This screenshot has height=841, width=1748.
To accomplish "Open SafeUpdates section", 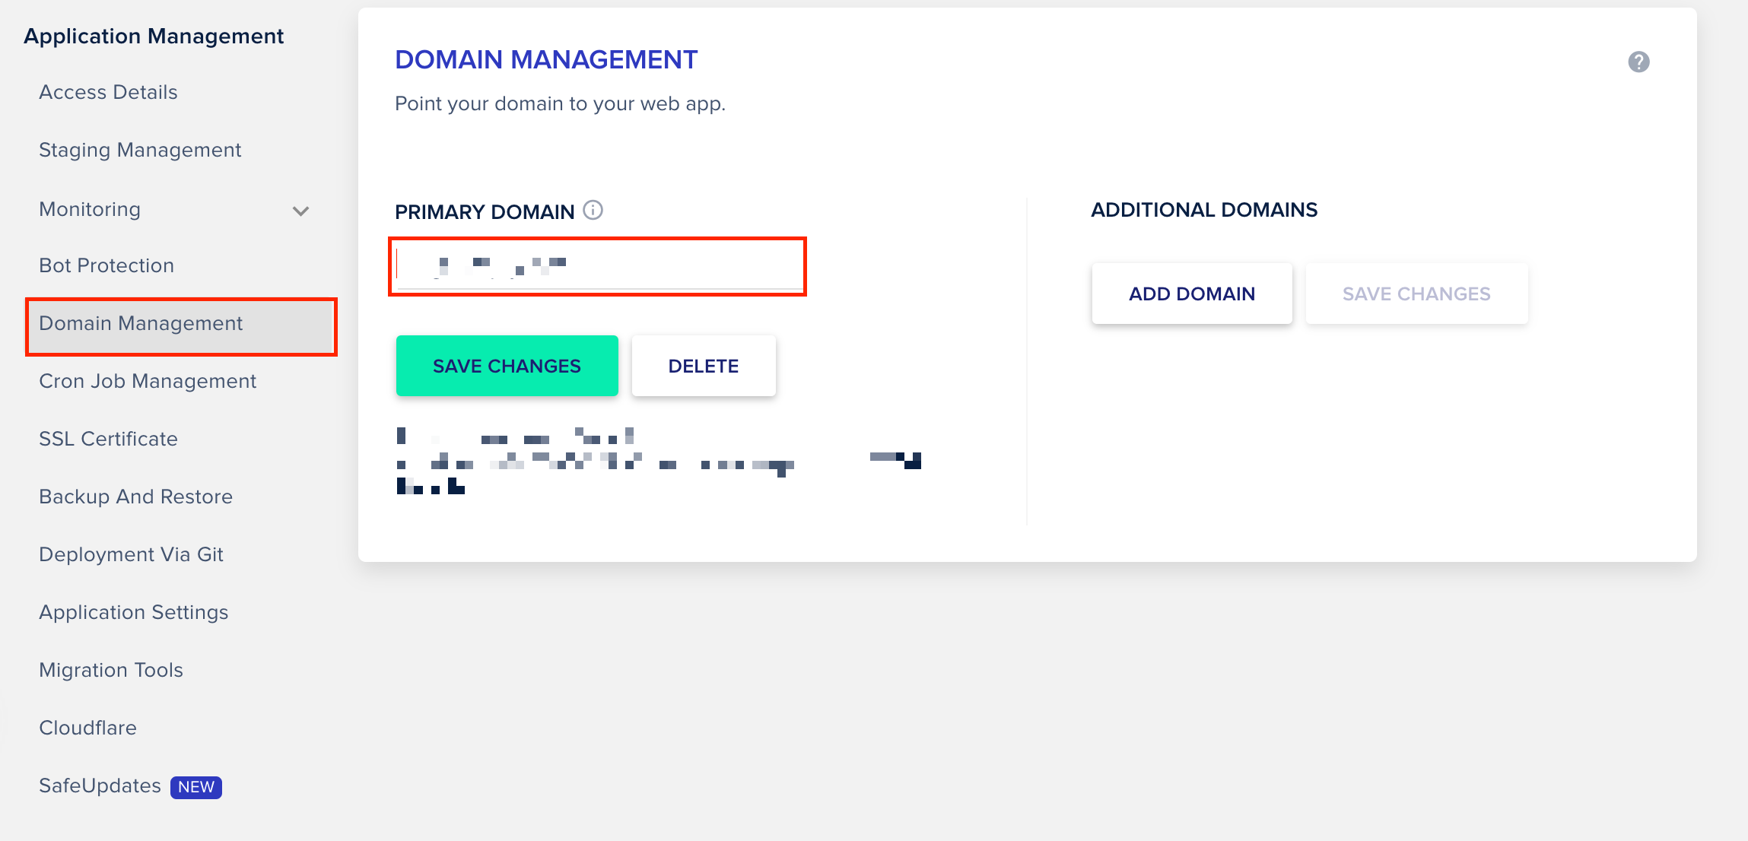I will pyautogui.click(x=100, y=785).
